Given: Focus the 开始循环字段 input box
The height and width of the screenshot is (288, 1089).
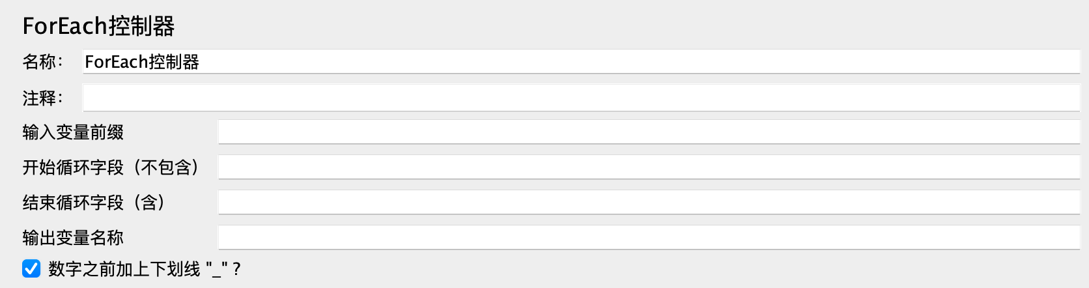Looking at the screenshot, I should click(648, 167).
